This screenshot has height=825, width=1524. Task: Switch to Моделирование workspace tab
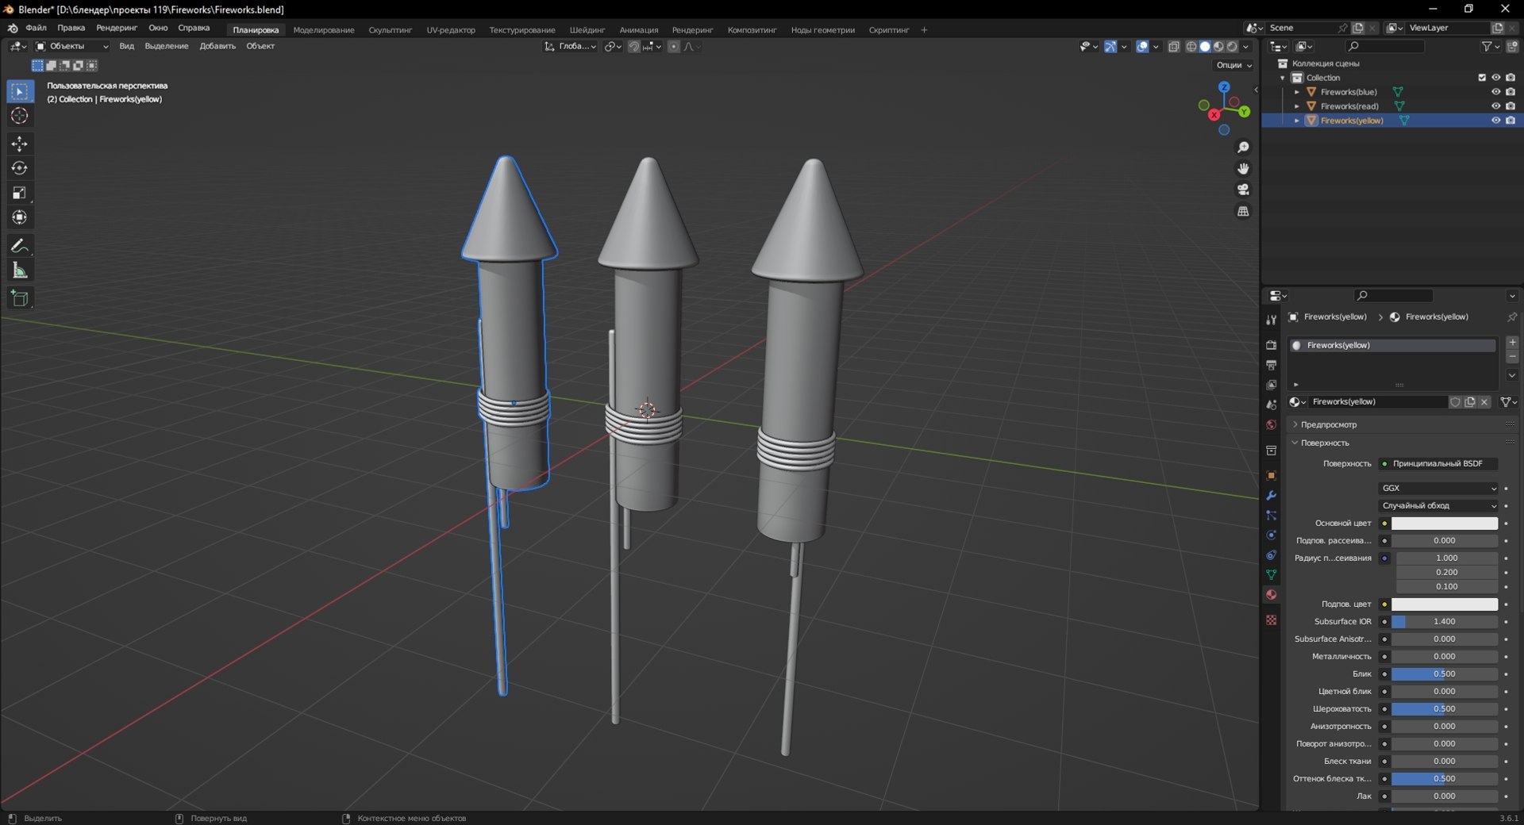[324, 30]
